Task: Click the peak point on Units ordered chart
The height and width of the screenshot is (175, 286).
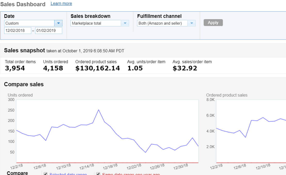Action: click(x=99, y=110)
